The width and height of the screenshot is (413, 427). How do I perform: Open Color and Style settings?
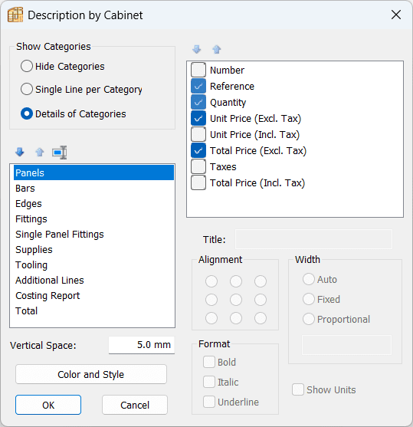[x=91, y=374]
